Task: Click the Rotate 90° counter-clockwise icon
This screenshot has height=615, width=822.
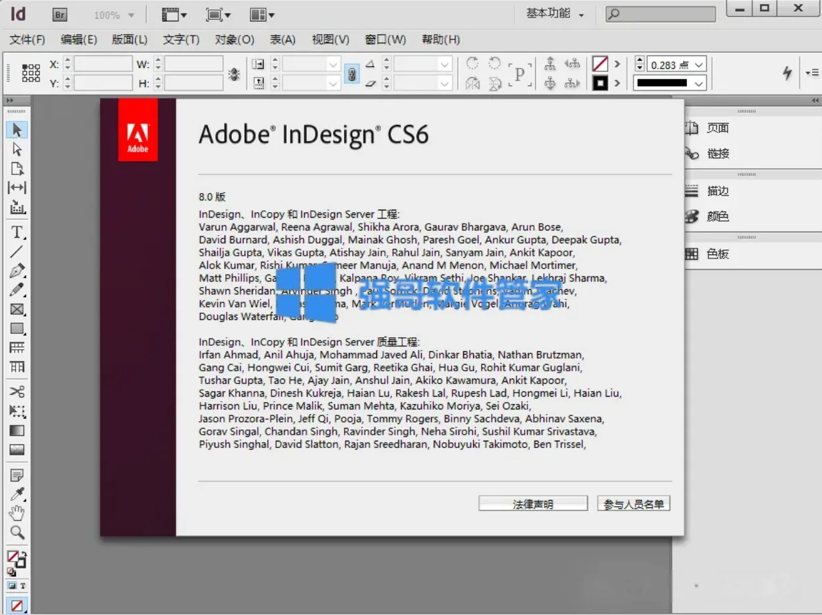Action: (495, 63)
